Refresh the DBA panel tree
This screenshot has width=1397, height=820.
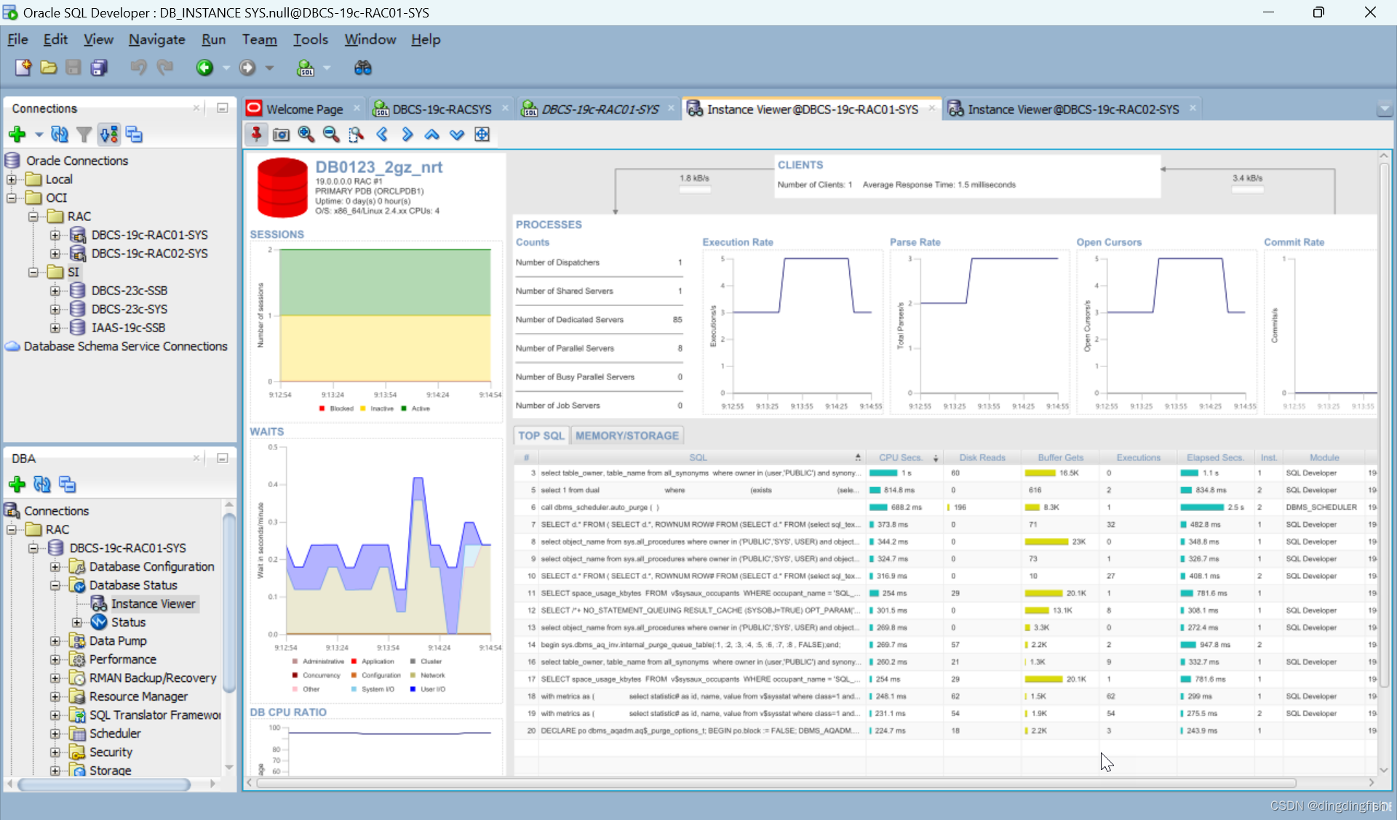42,484
